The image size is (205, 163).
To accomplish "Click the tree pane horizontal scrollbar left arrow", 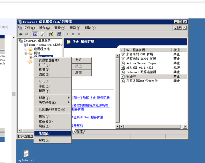I will pyautogui.click(x=20, y=131).
